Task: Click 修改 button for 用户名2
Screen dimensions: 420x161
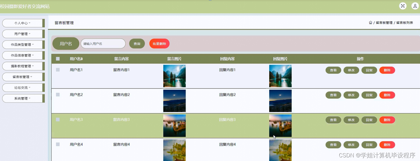Action: point(351,95)
